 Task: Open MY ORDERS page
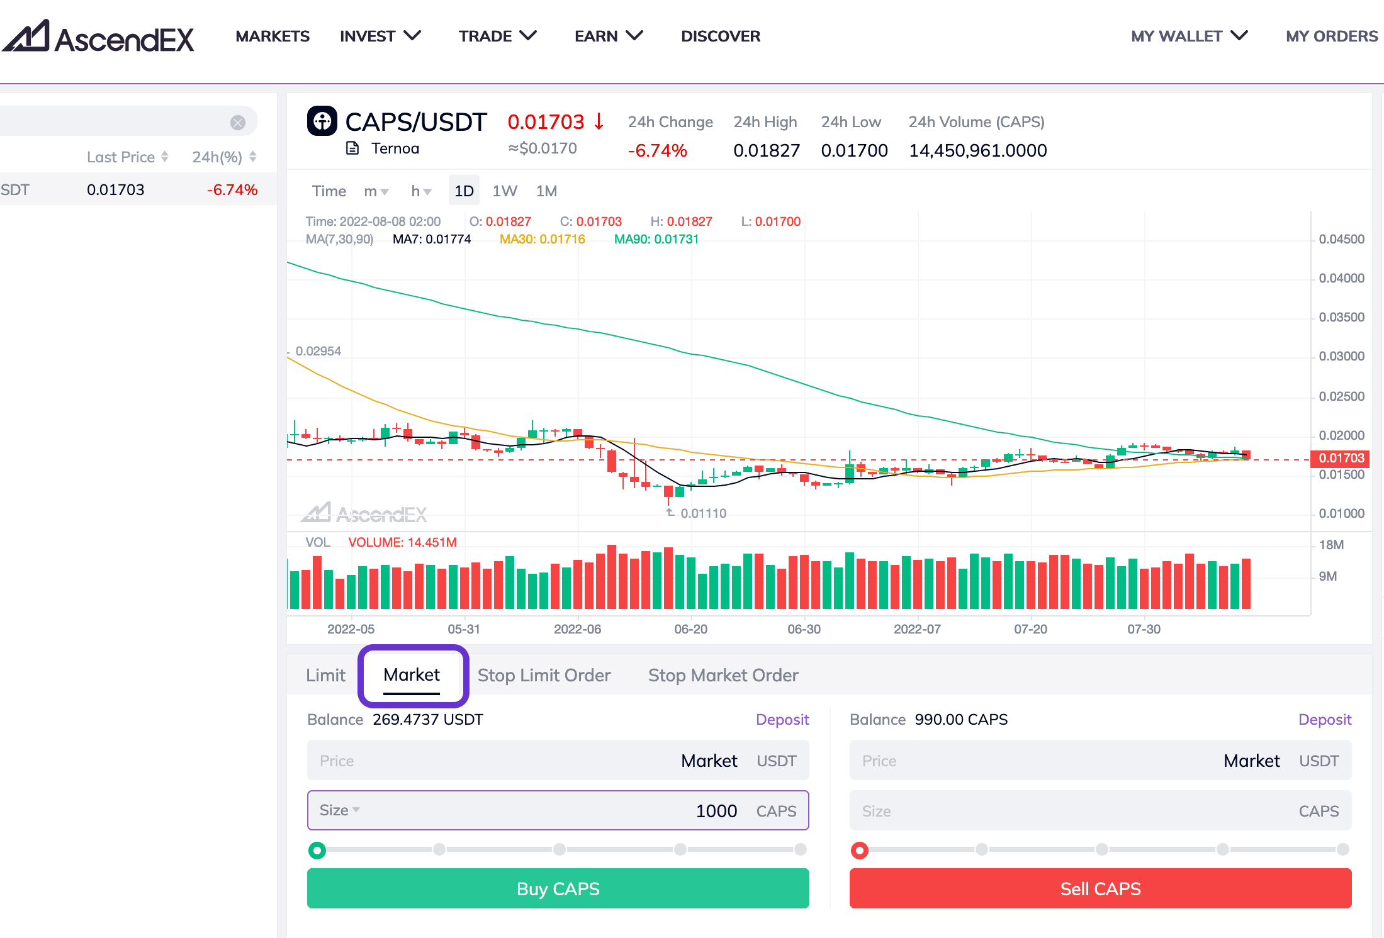tap(1332, 36)
